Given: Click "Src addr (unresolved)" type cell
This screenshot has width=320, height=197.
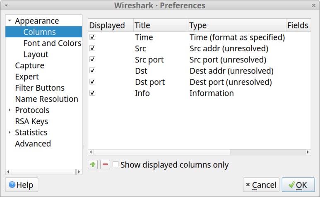Looking at the screenshot, I should tap(229, 48).
